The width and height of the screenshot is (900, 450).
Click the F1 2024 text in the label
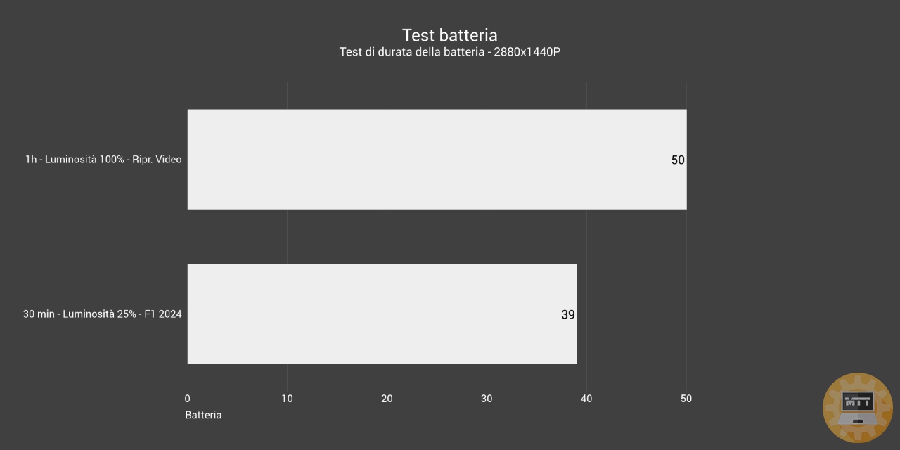(x=163, y=314)
